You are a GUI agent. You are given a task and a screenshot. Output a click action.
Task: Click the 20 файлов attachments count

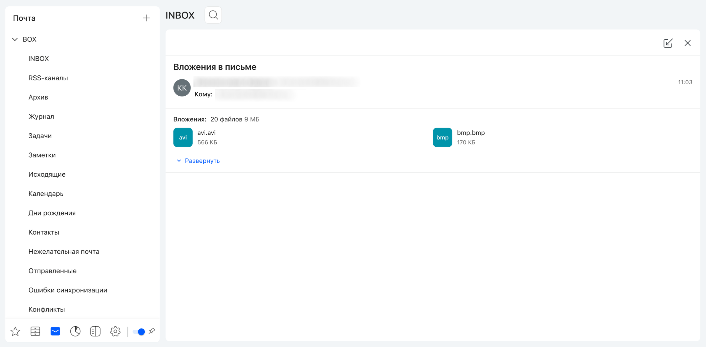(x=226, y=119)
